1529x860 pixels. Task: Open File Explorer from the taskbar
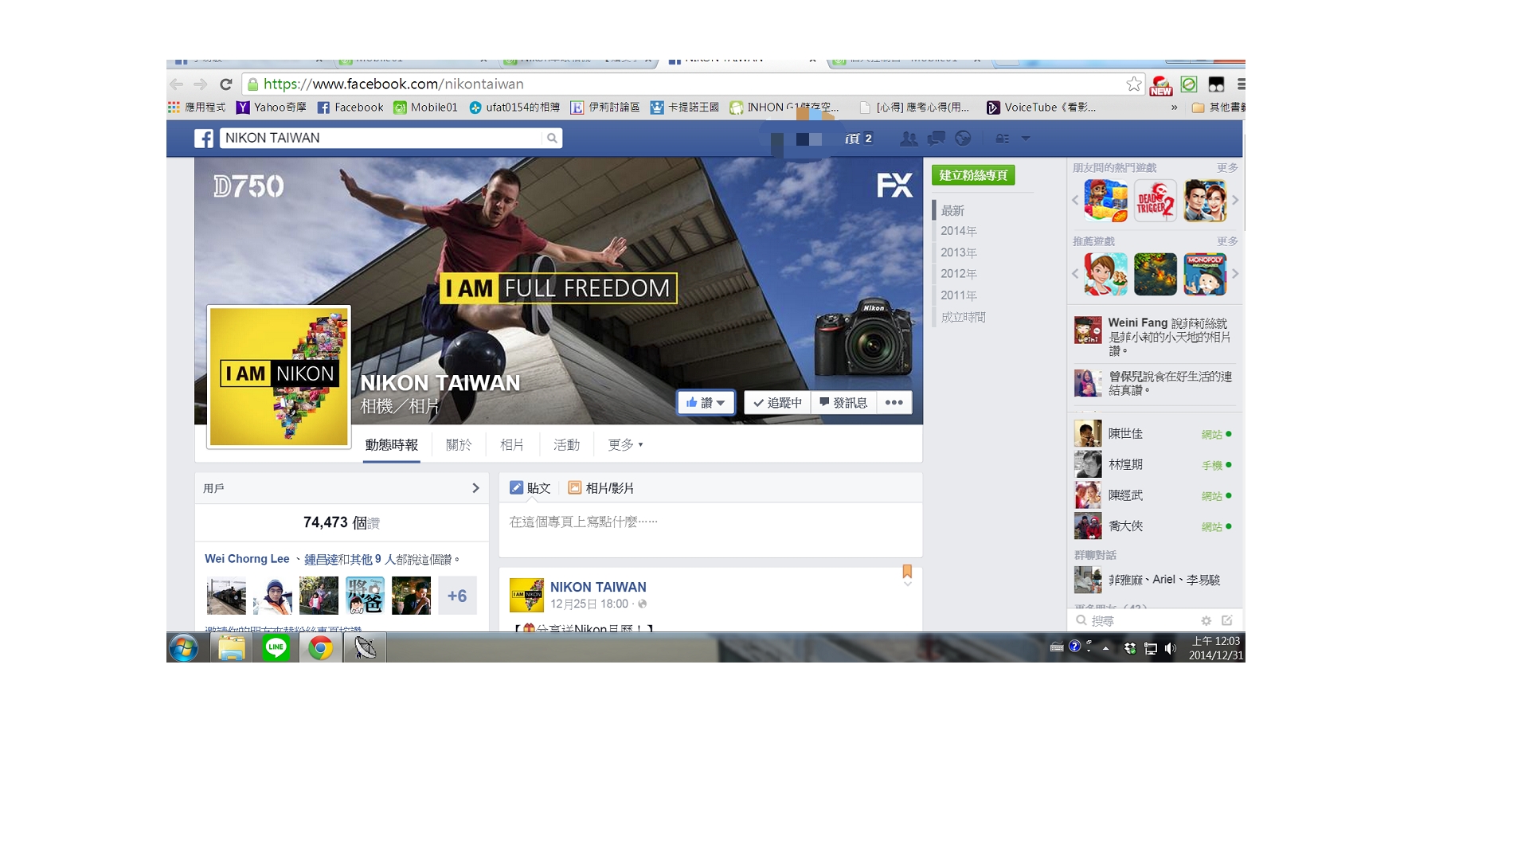(231, 648)
